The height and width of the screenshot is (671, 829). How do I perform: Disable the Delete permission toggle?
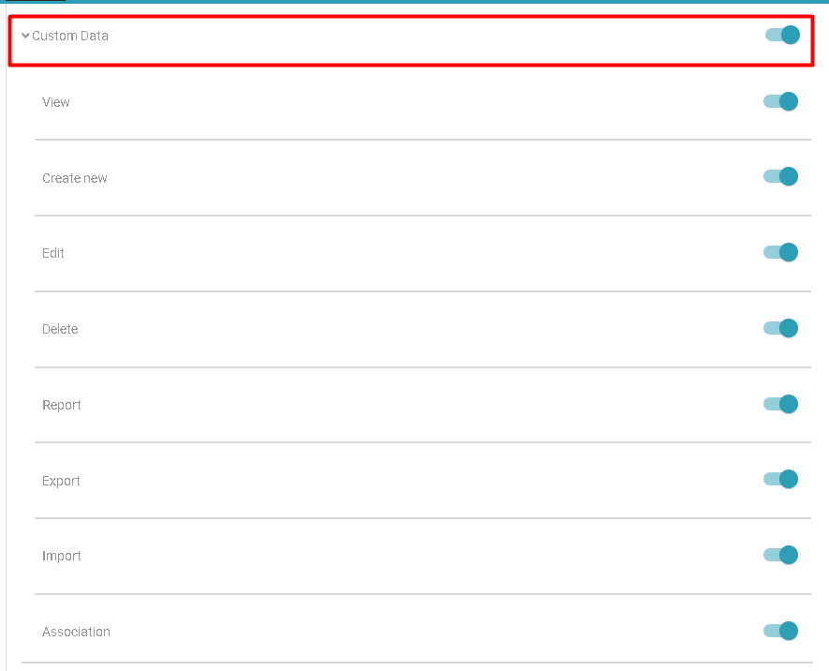pos(780,328)
